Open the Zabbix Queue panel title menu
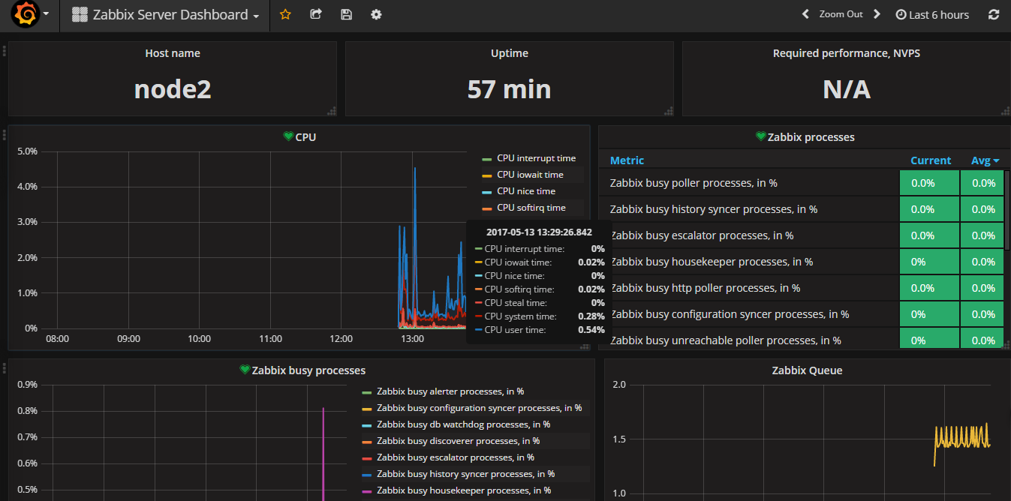This screenshot has width=1011, height=501. (x=807, y=370)
